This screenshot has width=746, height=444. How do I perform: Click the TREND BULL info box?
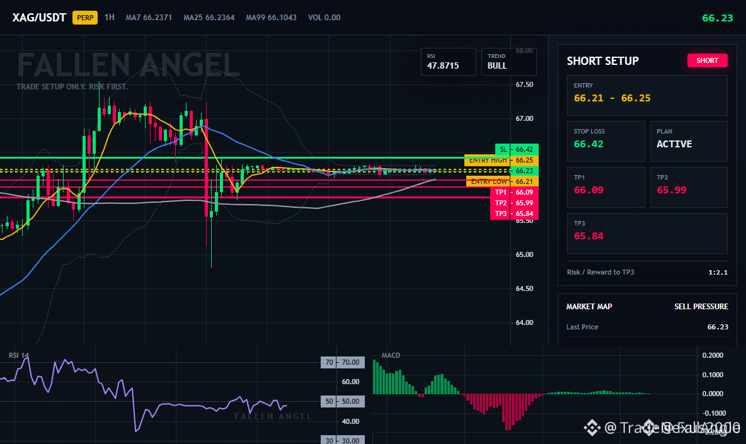[x=508, y=62]
